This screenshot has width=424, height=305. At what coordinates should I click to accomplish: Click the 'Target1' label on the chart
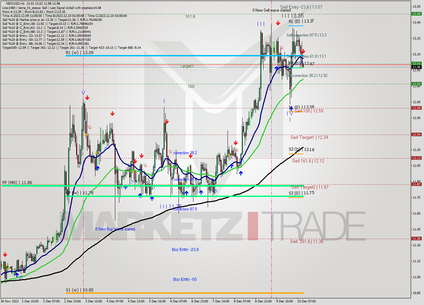[187, 66]
